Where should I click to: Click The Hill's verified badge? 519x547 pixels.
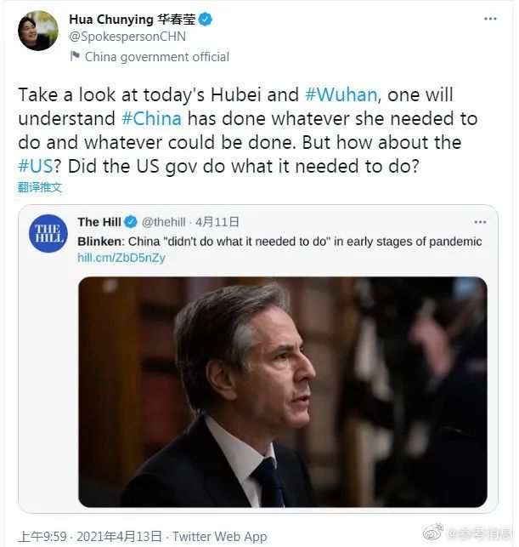click(131, 222)
